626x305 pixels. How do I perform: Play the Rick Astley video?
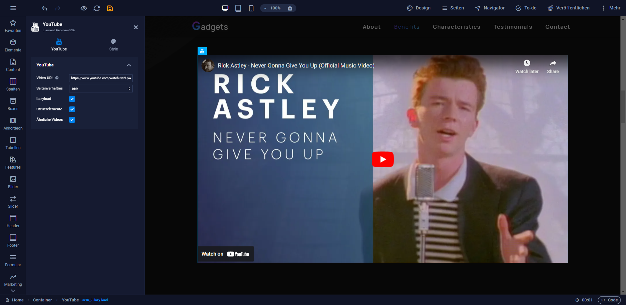(383, 159)
